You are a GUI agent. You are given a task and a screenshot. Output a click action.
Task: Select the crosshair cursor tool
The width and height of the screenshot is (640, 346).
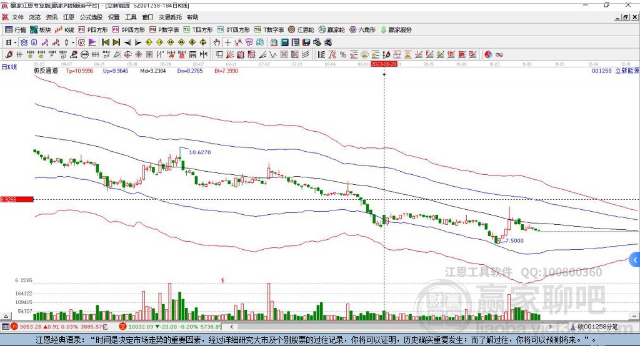coord(228,42)
